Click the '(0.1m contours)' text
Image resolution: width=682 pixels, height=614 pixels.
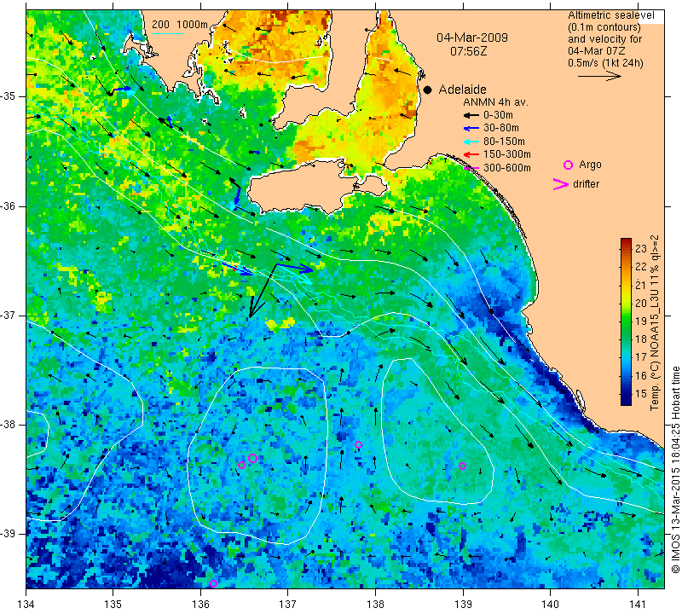(604, 27)
